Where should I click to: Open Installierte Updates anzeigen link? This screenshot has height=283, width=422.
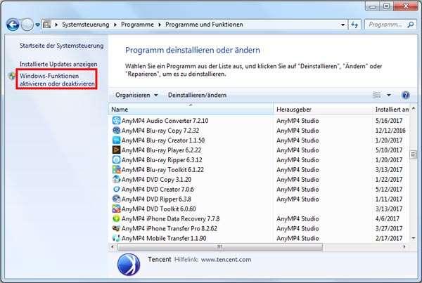(x=58, y=64)
